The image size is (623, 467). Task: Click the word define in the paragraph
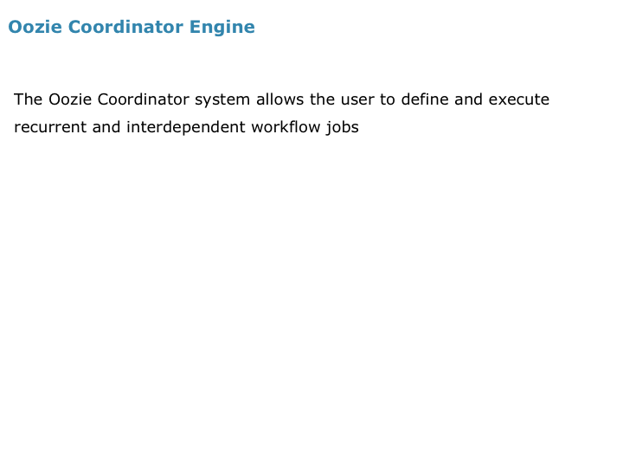pos(425,99)
